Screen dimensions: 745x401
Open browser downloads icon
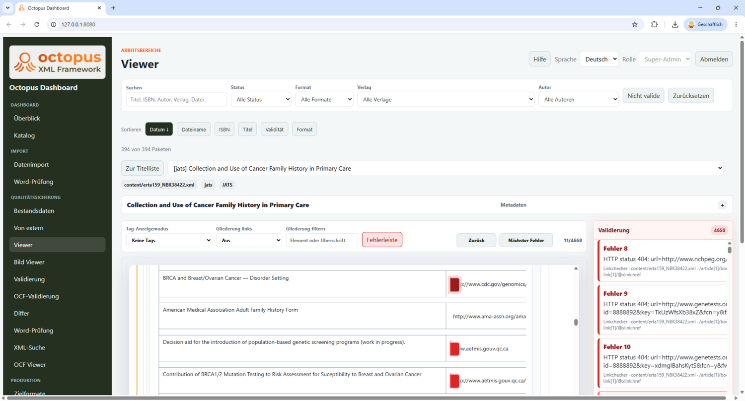[x=675, y=24]
